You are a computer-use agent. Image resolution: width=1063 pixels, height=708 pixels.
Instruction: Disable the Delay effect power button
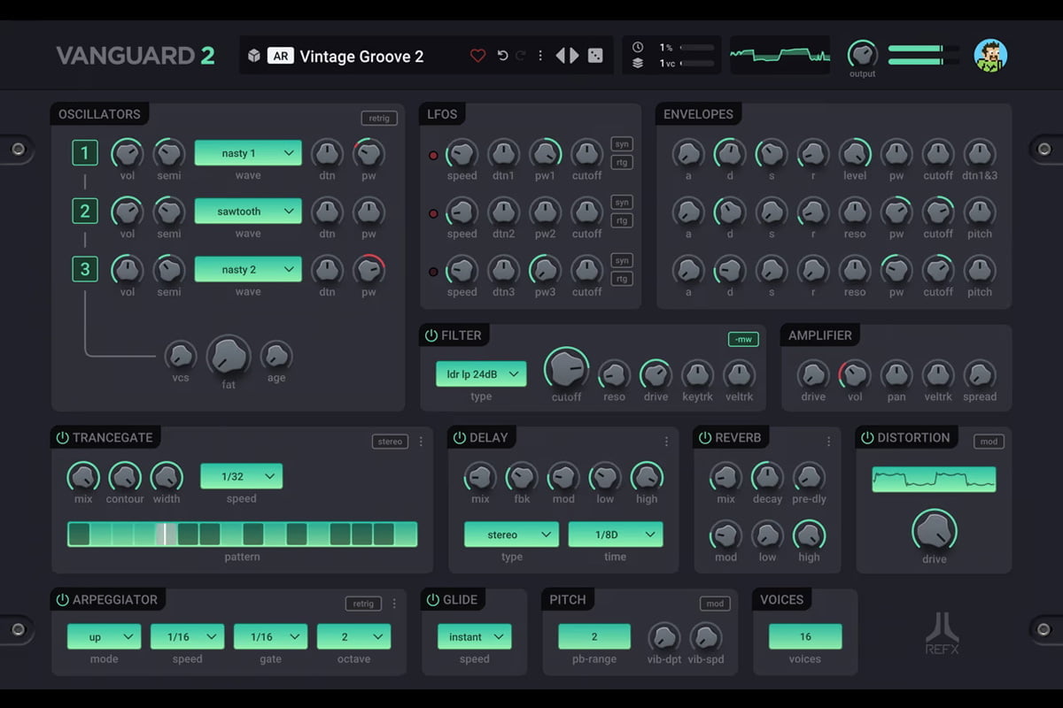tap(459, 438)
